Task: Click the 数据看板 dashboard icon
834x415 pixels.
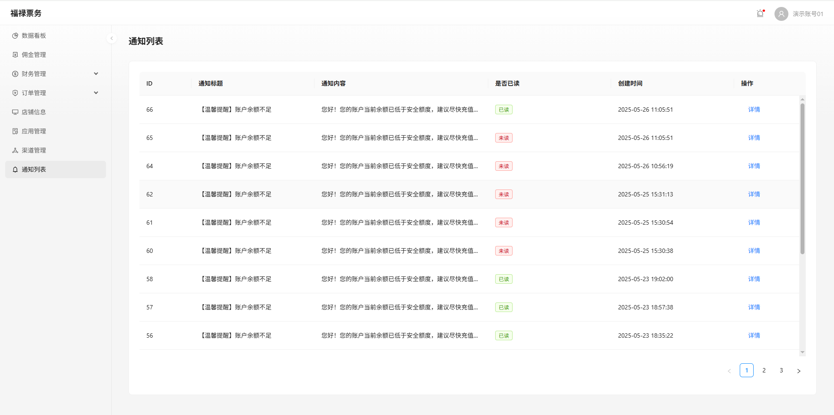Action: point(15,36)
